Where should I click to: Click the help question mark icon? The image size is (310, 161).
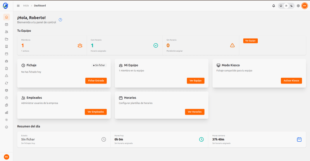[60, 20]
